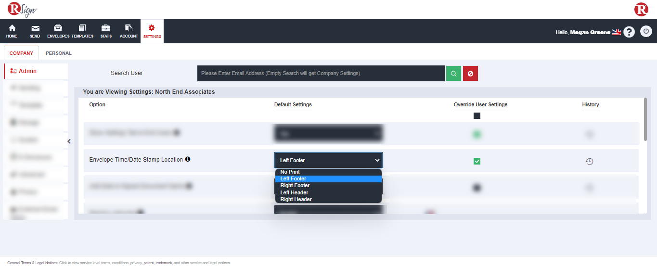Viewport: 657px width, 267px height.
Task: Open General Terms & Legal Notices link
Action: click(32, 263)
